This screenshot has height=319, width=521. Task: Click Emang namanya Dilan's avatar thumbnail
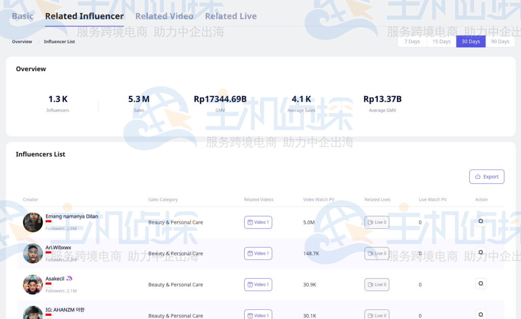(x=33, y=222)
